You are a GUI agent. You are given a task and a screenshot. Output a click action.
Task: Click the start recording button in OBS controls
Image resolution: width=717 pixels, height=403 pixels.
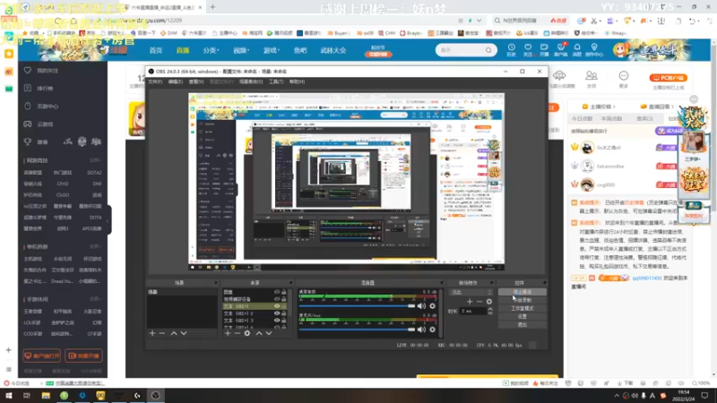coord(523,300)
